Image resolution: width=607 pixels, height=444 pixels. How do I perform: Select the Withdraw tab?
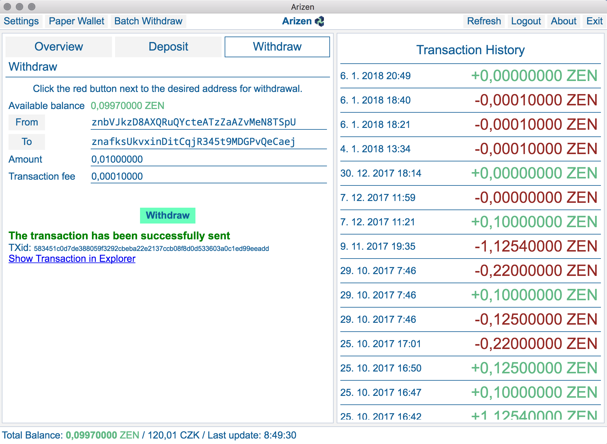[x=277, y=47]
